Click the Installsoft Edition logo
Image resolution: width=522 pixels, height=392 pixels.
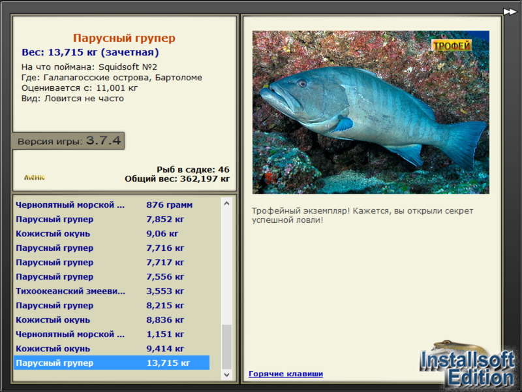point(467,365)
